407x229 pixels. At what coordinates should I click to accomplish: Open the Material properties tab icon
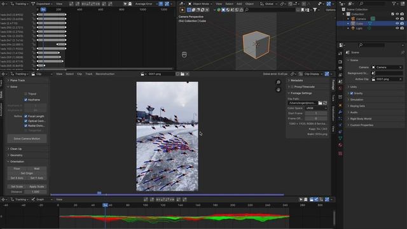[x=340, y=145]
